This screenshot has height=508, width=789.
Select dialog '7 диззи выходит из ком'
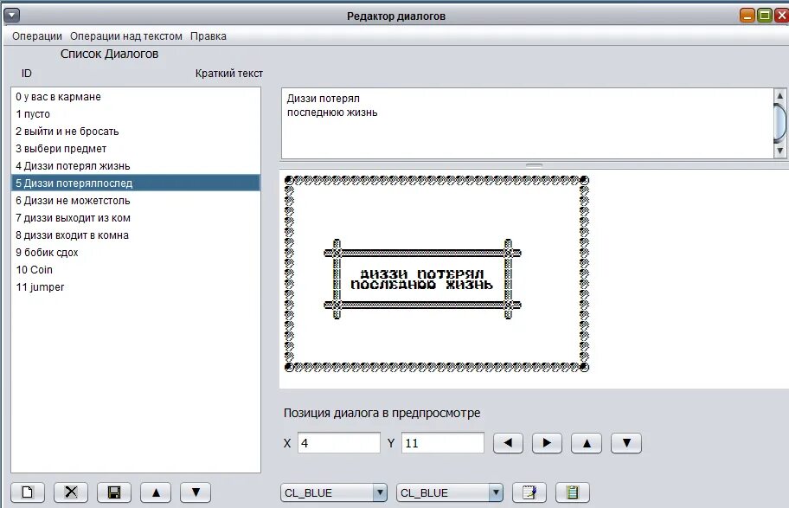[135, 217]
